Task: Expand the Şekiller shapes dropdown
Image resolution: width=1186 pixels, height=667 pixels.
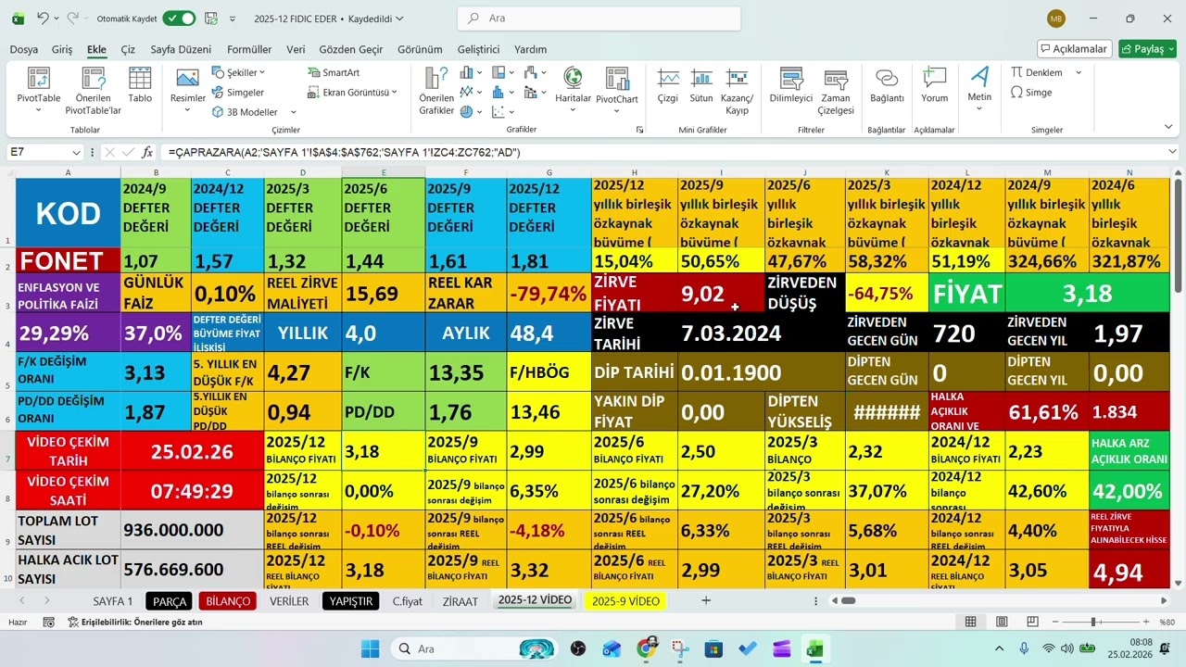Action: coord(262,72)
